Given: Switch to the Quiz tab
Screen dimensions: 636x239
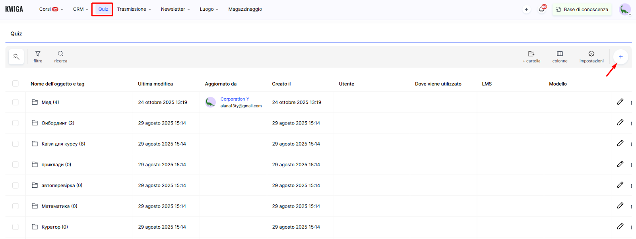Looking at the screenshot, I should coord(103,9).
